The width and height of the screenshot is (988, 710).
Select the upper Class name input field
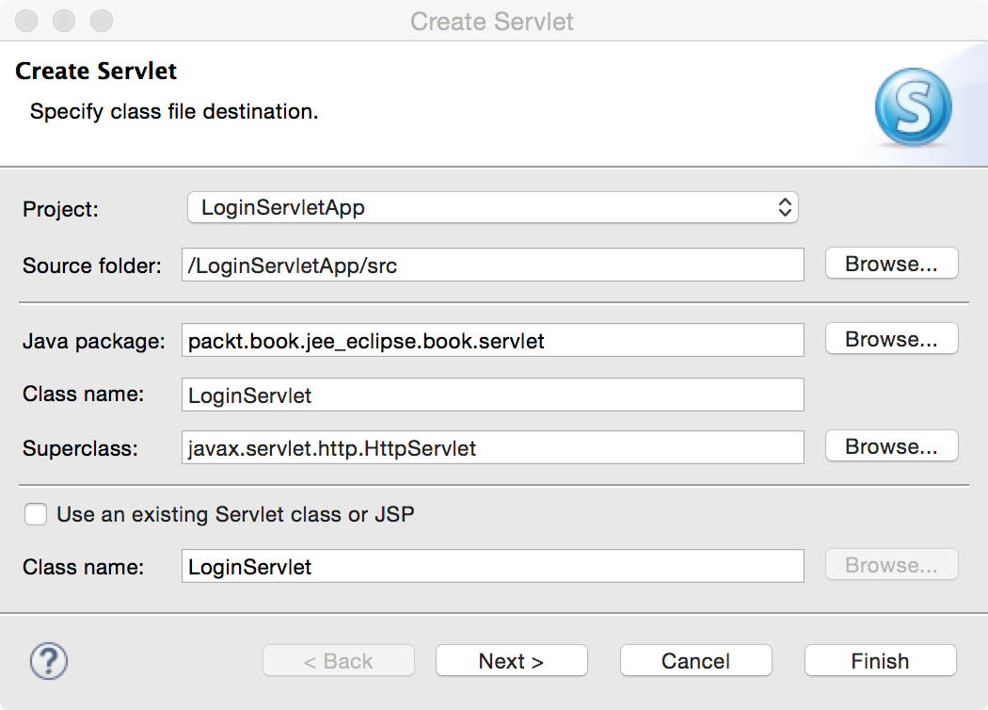coord(492,395)
